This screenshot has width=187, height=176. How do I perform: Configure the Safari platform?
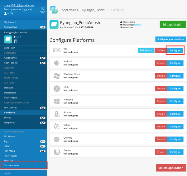click(175, 127)
